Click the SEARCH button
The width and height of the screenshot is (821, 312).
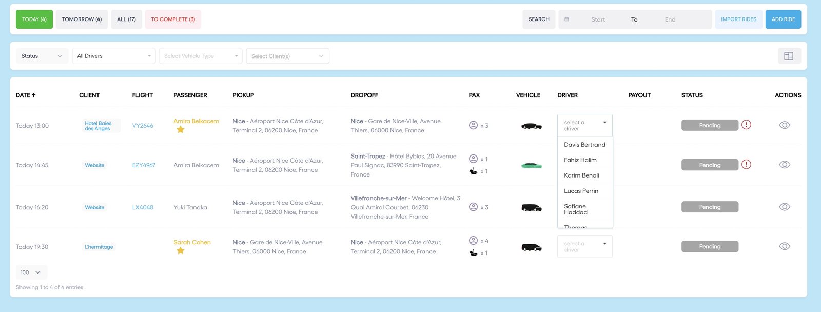click(539, 19)
